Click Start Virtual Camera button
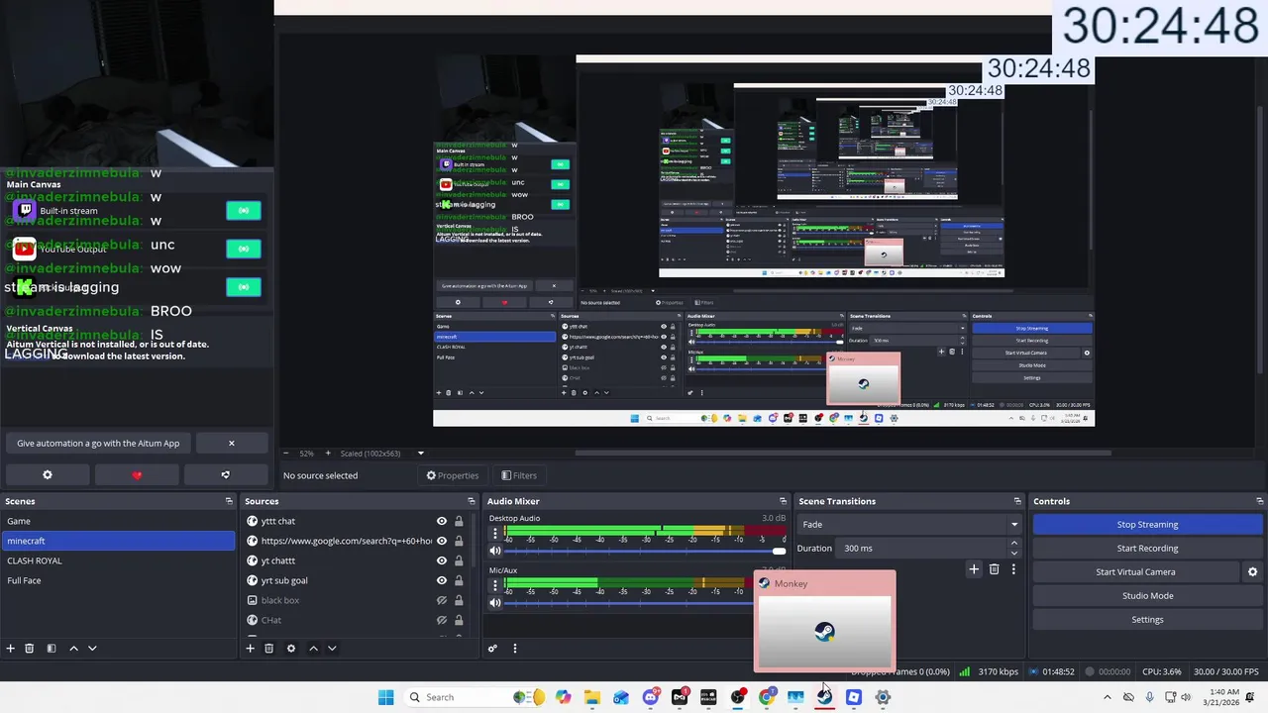 1136,571
